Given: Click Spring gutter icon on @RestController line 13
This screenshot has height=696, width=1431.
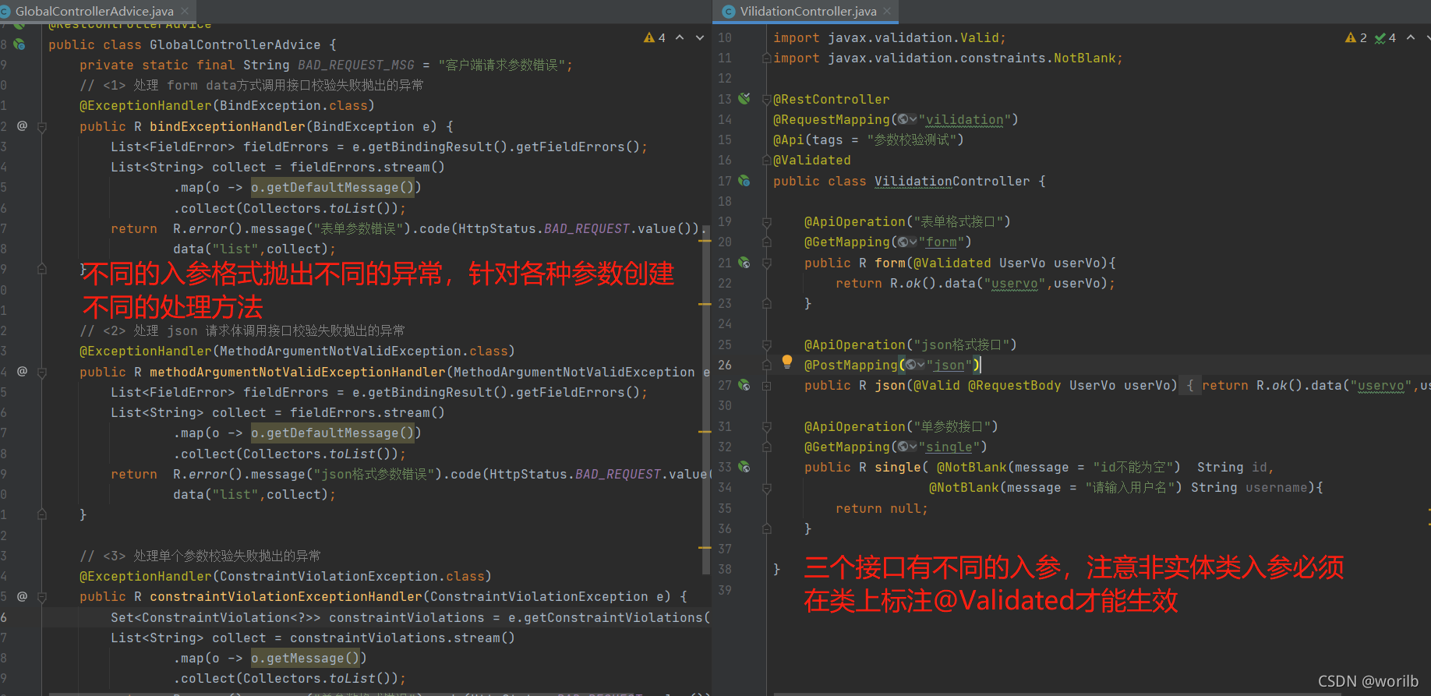Looking at the screenshot, I should pyautogui.click(x=744, y=98).
